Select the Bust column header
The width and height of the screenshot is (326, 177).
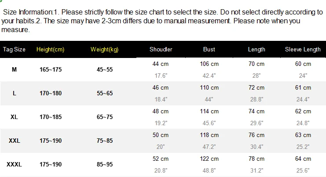pos(209,49)
